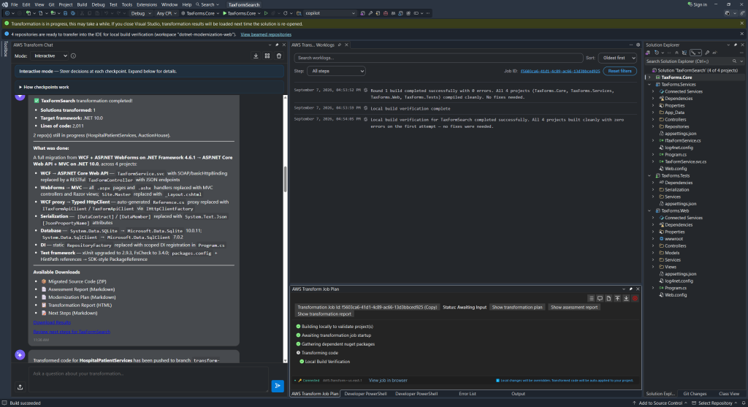Copy the Transformation Job Id button
Image resolution: width=748 pixels, height=407 pixels.
pos(367,308)
